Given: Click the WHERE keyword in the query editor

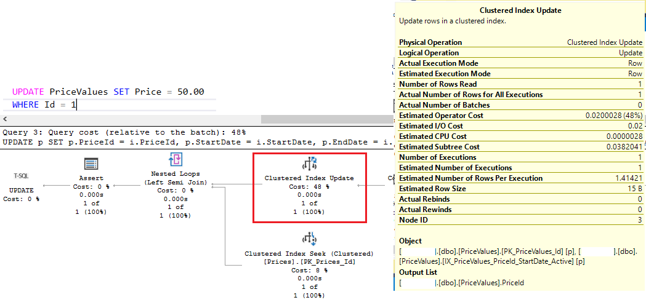Looking at the screenshot, I should 26,105.
